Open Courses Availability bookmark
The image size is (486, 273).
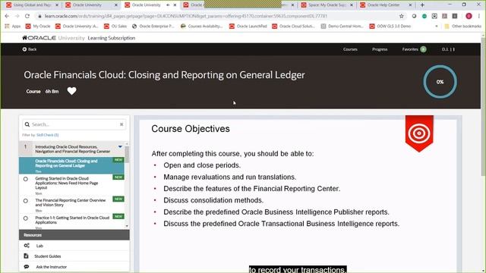[201, 27]
